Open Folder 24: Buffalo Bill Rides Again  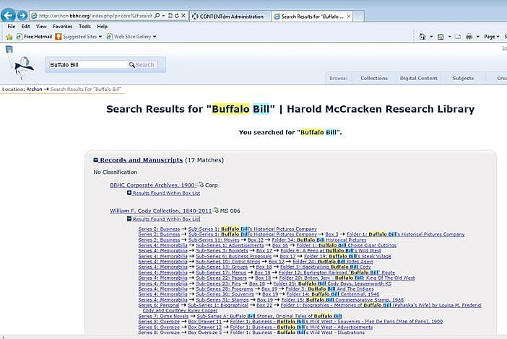pos(333,262)
